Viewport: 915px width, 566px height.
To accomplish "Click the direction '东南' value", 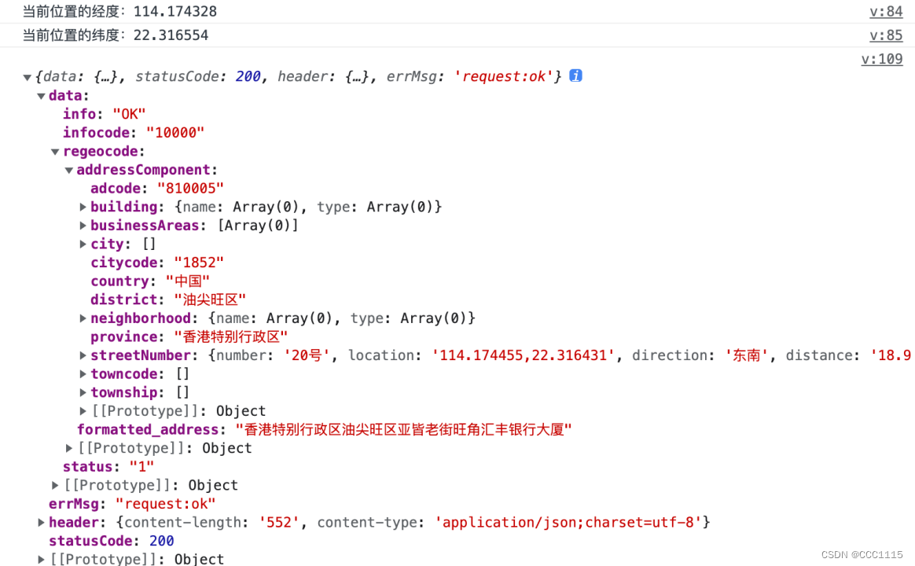I will [x=746, y=355].
